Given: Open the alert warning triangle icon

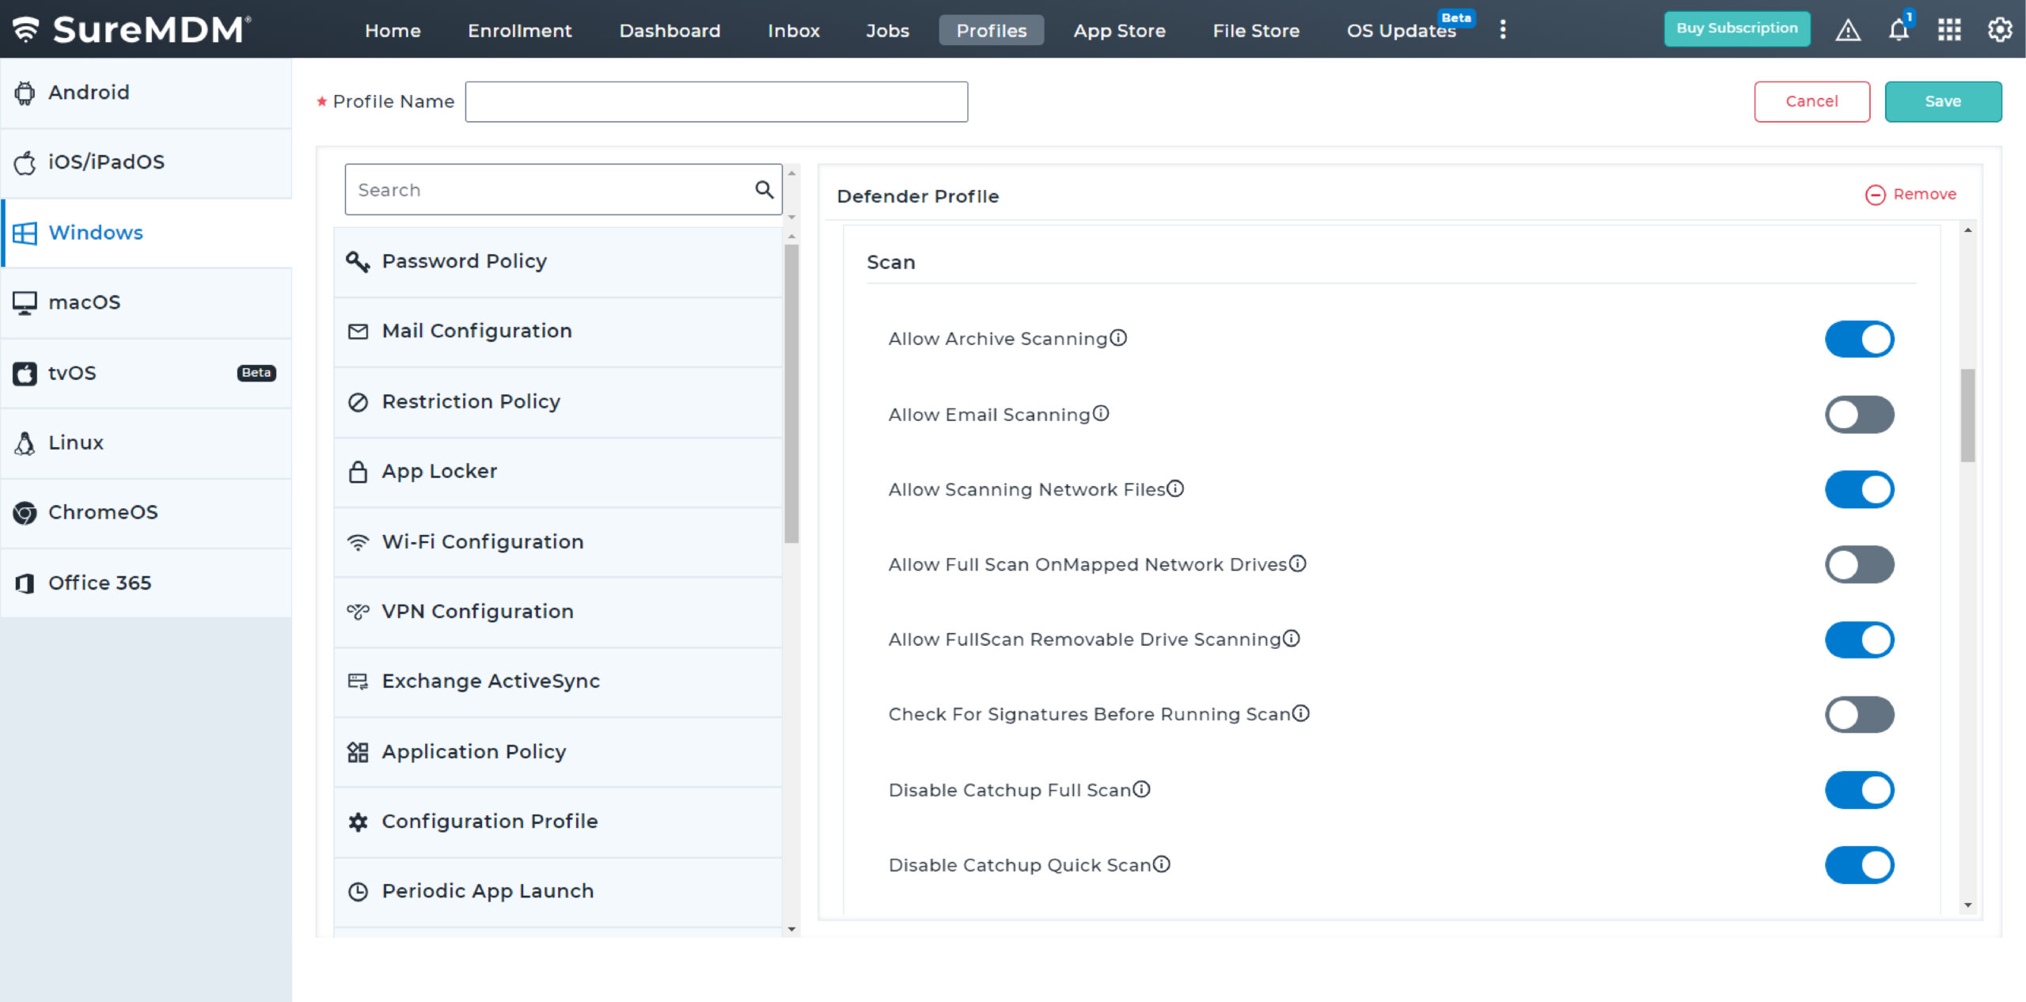Looking at the screenshot, I should (x=1848, y=30).
